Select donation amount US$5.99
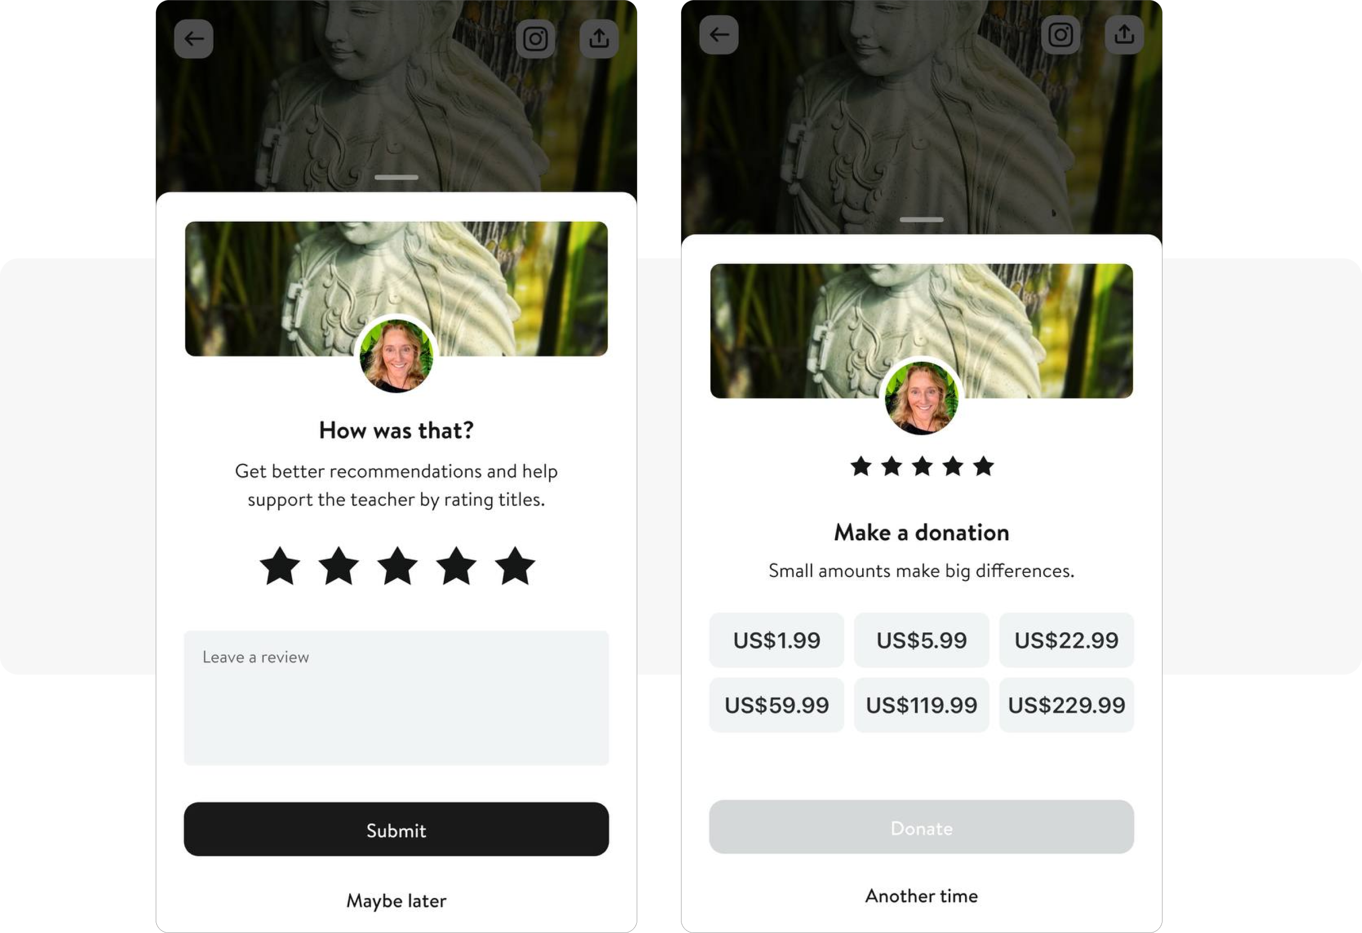Image resolution: width=1362 pixels, height=933 pixels. pyautogui.click(x=921, y=639)
